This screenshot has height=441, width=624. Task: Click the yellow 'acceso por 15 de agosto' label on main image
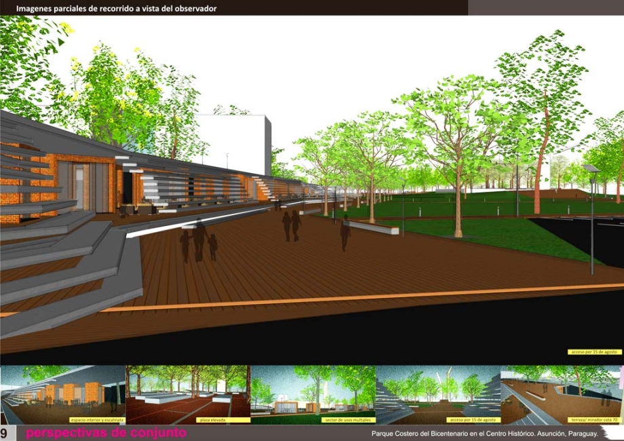[x=594, y=352]
